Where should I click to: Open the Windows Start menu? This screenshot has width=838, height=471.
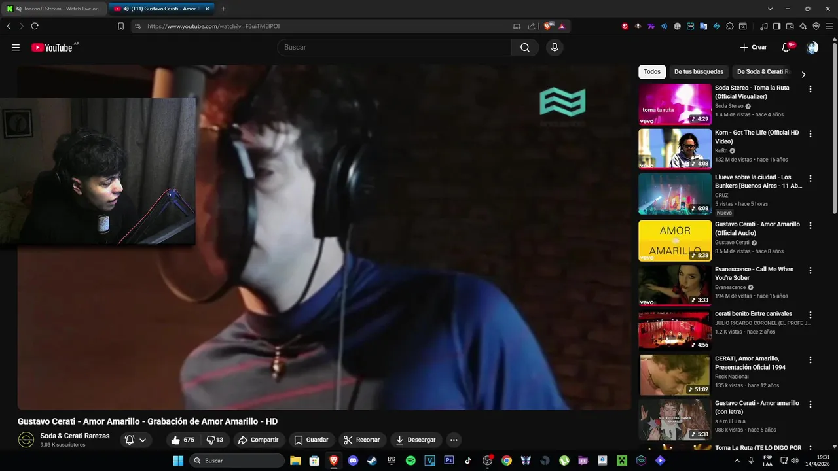178,461
